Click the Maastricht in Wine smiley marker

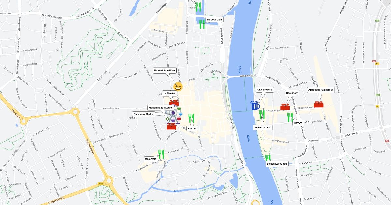178,87
